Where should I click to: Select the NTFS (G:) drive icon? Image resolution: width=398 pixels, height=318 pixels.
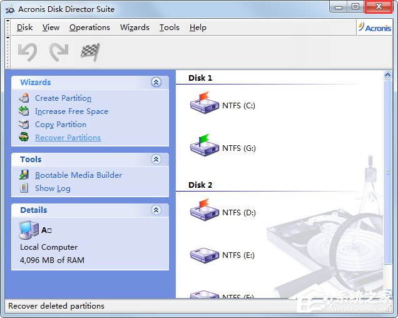pos(205,145)
